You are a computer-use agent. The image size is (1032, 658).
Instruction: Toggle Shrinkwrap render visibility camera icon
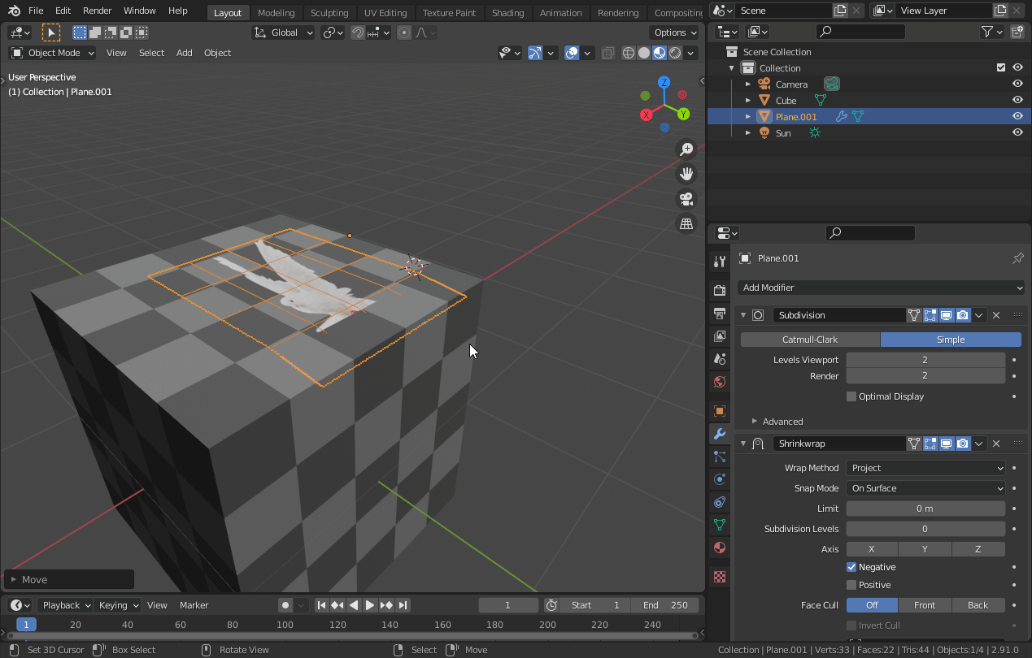[x=963, y=444]
